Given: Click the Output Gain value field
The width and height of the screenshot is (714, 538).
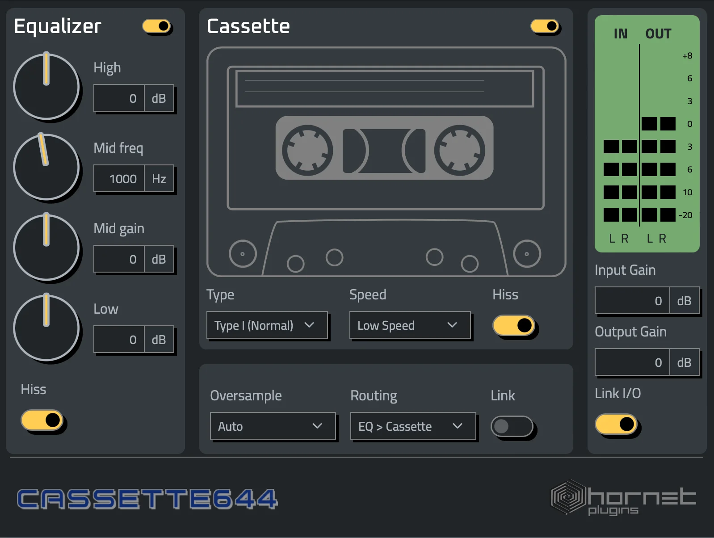Looking at the screenshot, I should 632,362.
